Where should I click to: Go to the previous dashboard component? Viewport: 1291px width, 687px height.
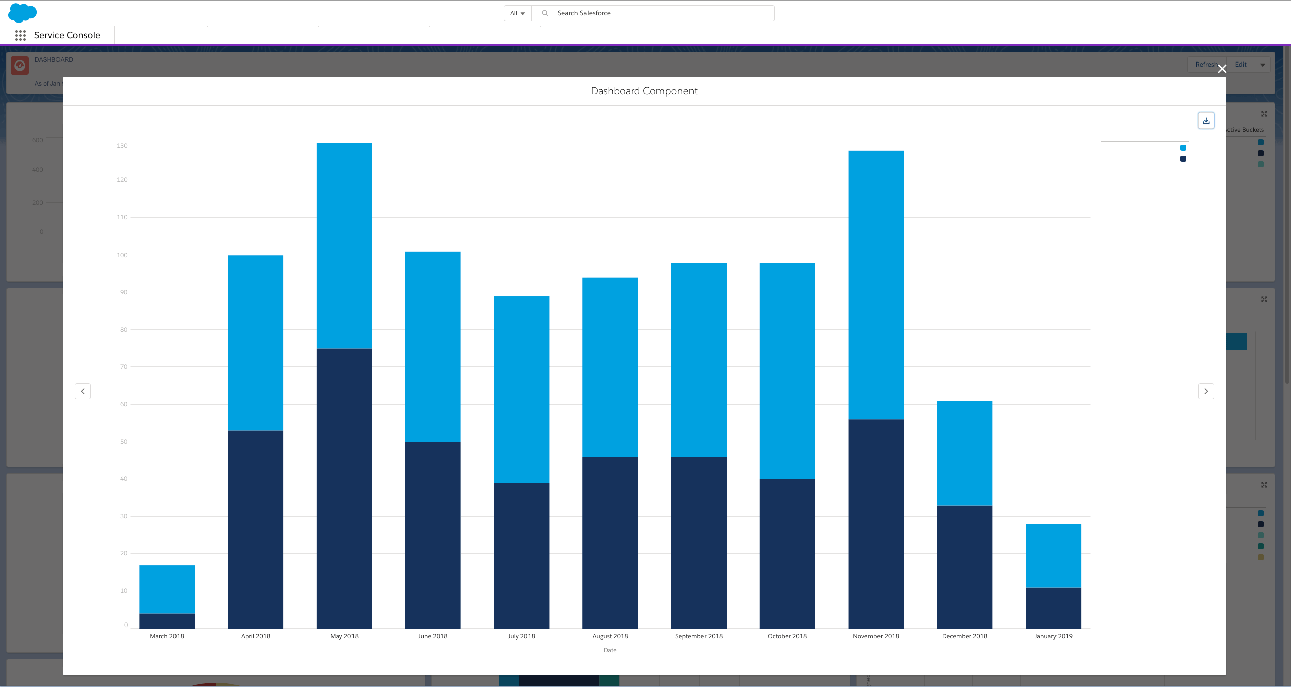[83, 391]
